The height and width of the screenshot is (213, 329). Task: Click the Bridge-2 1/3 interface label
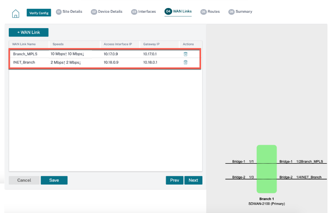[243, 177]
